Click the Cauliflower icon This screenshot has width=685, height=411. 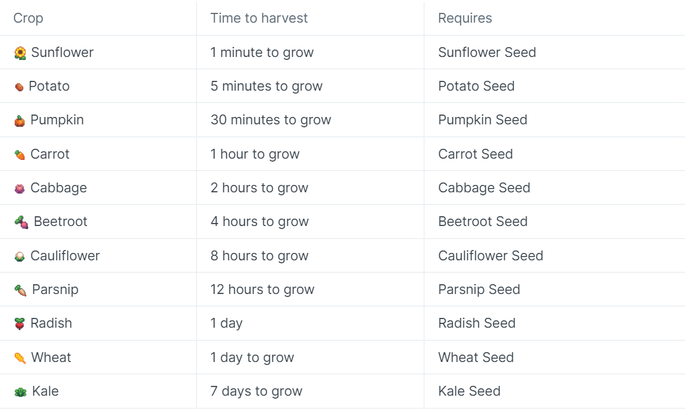20,257
